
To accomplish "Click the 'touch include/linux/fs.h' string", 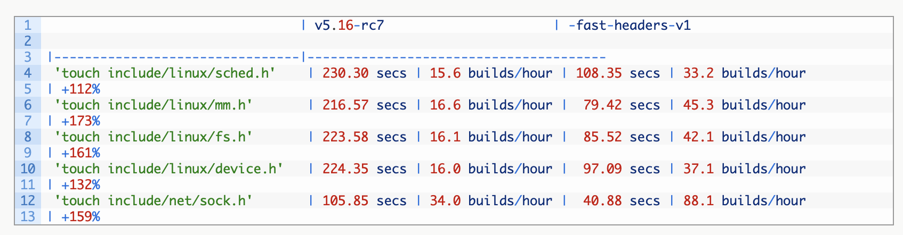I will click(x=154, y=137).
